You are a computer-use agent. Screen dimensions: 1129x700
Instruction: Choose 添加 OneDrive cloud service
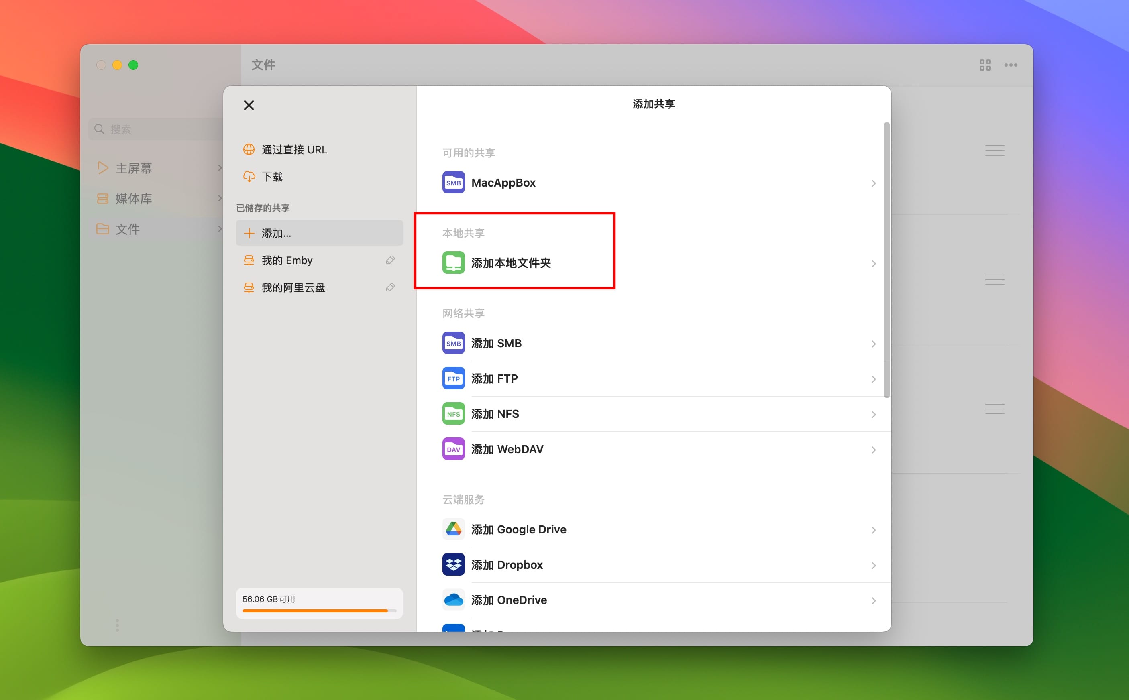point(660,600)
